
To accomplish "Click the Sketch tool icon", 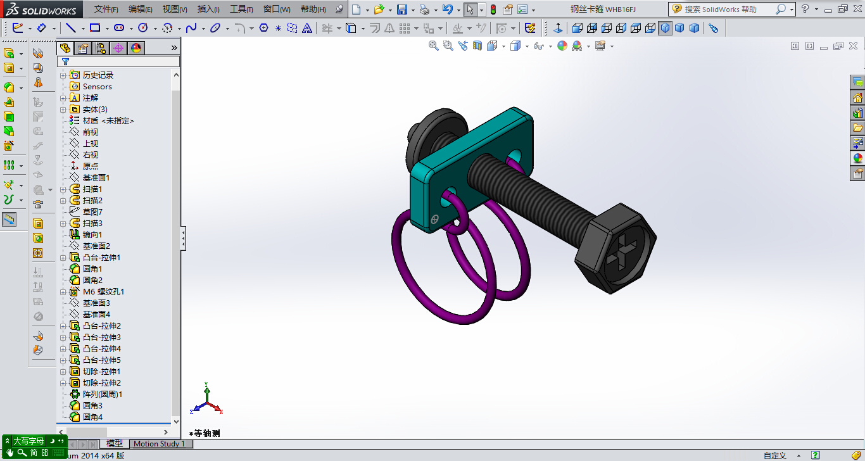I will pos(18,28).
